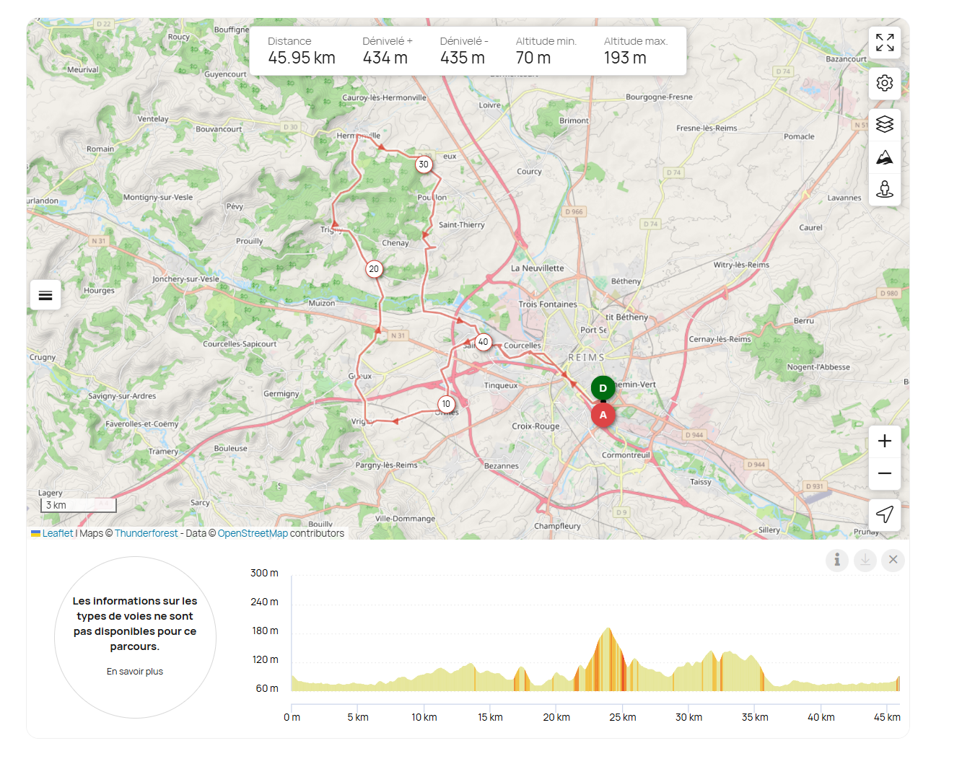The height and width of the screenshot is (764, 962).
Task: Click the elevation peak on the profile chart
Action: coord(608,630)
